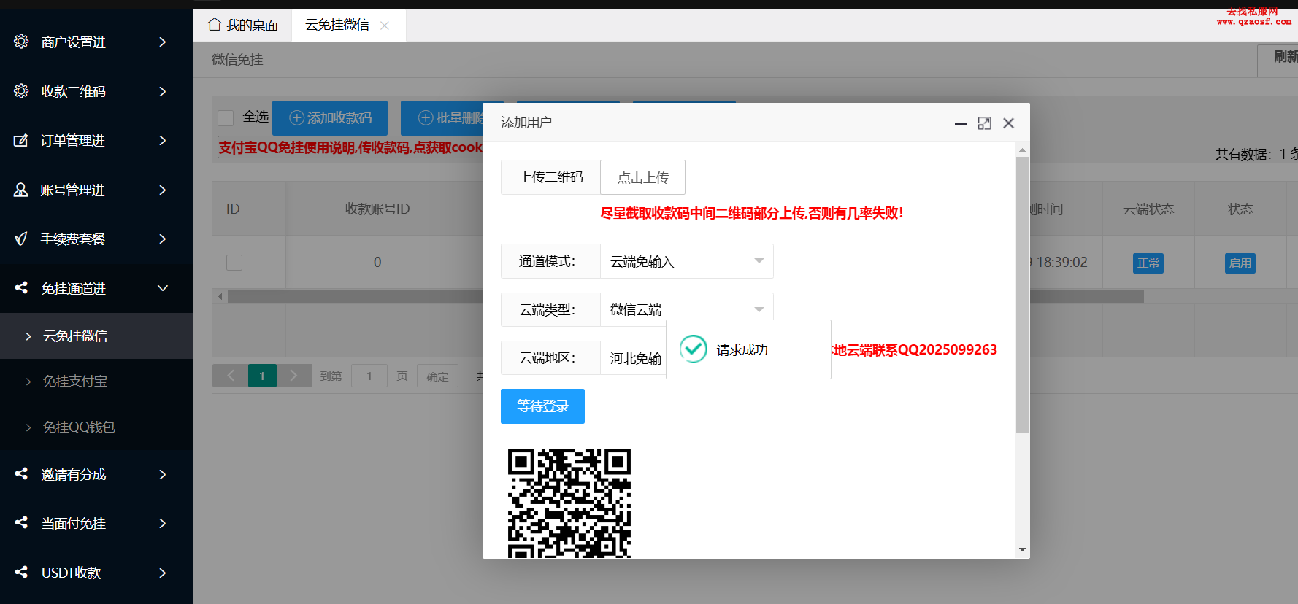The width and height of the screenshot is (1298, 604).
Task: Expand the 手续费套餐 sidebar menu chevron
Action: (x=163, y=239)
